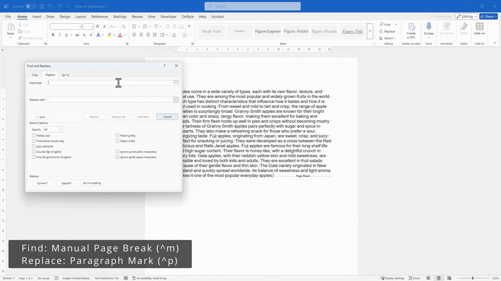This screenshot has width=501, height=281.
Task: Align text left
Action: click(134, 35)
